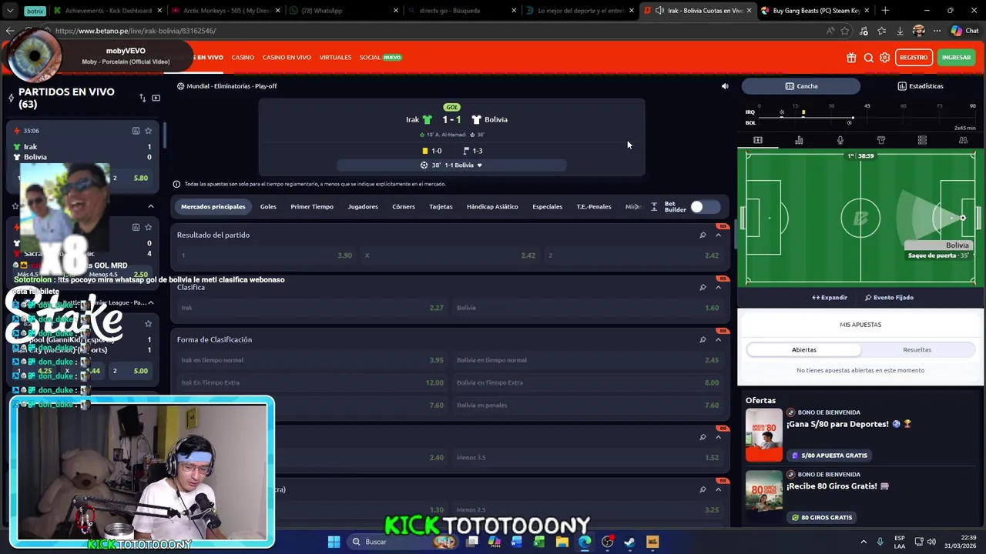
Task: Open the Tarjetas markets tab
Action: pos(441,206)
